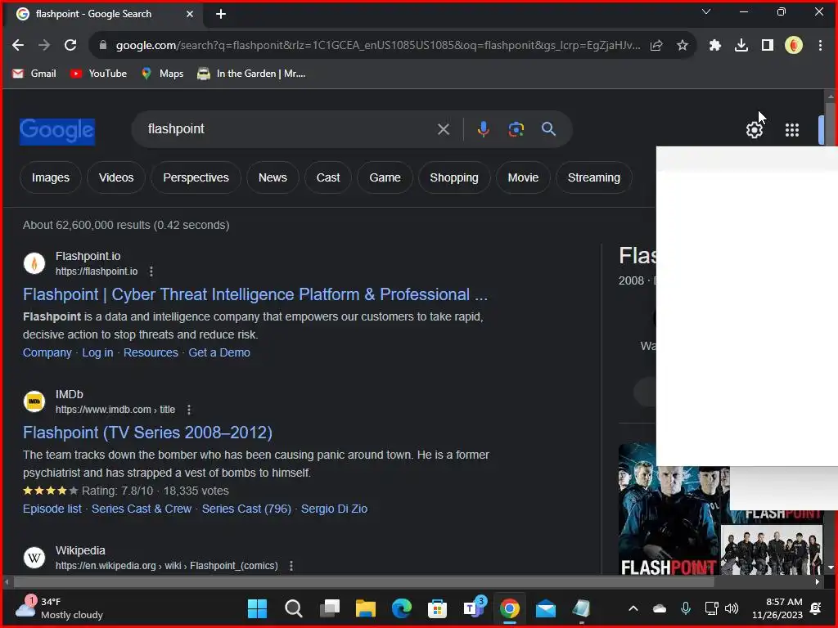Open Task View on taskbar

[330, 608]
